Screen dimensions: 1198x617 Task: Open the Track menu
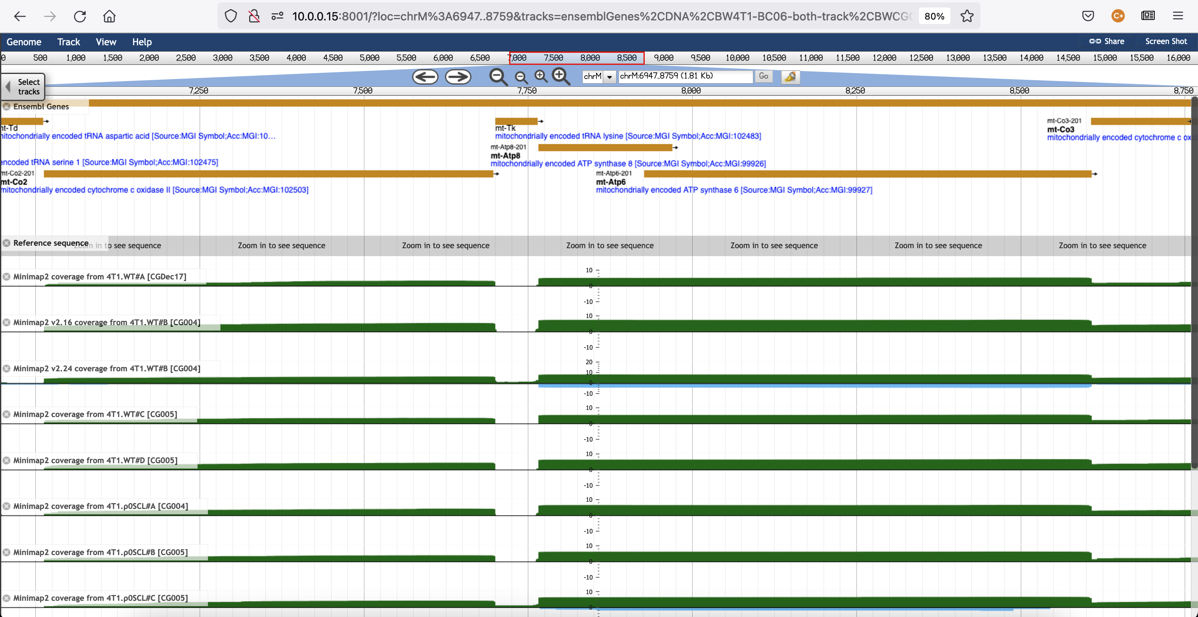(68, 42)
